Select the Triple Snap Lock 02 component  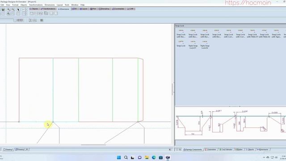205,45
